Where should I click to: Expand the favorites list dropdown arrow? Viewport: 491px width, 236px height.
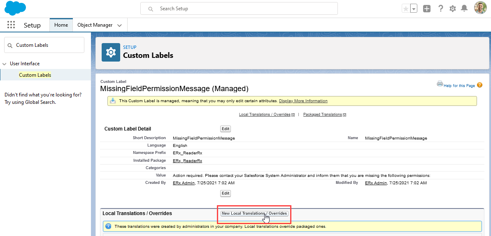coord(414,9)
